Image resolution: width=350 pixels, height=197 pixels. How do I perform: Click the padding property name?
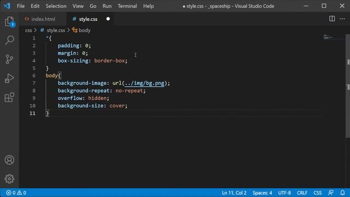[68, 45]
